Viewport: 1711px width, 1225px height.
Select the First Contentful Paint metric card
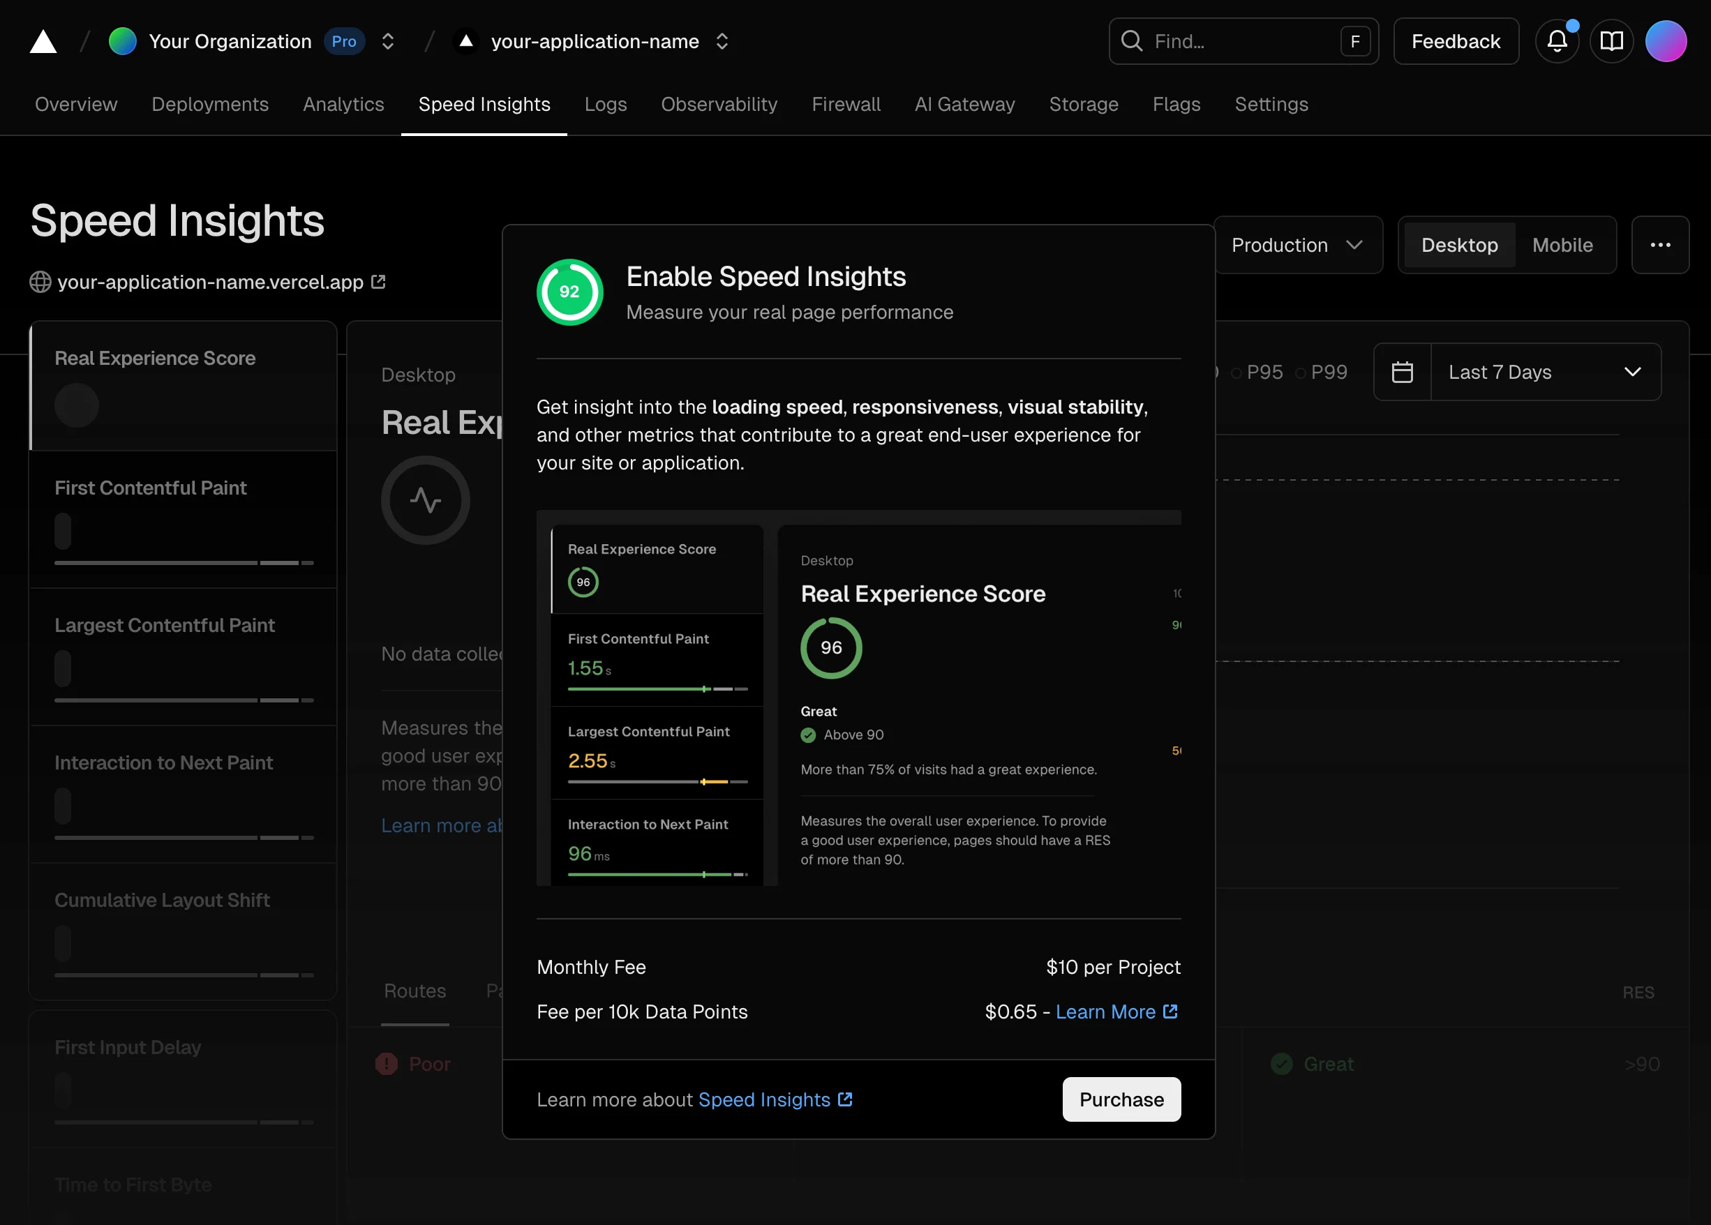[184, 520]
